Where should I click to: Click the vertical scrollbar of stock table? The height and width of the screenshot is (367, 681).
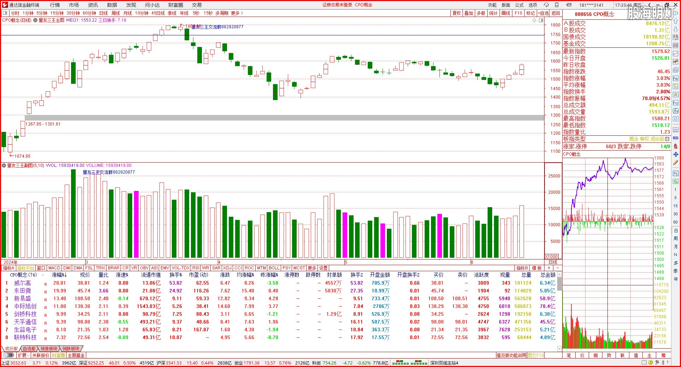point(559,284)
